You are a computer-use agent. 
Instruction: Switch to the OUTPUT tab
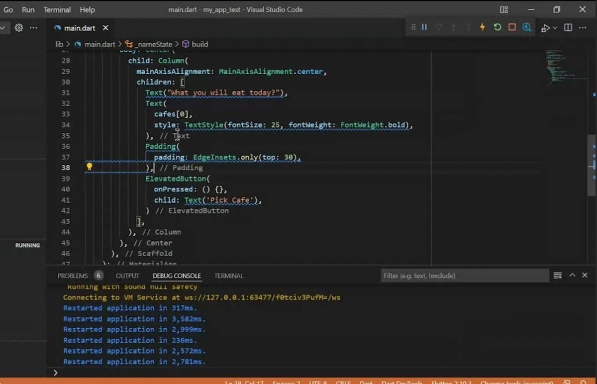[x=127, y=276]
